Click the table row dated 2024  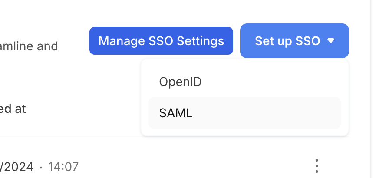(x=174, y=166)
